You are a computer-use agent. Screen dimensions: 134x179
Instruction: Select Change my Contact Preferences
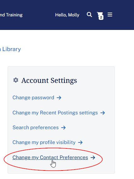[50, 158]
